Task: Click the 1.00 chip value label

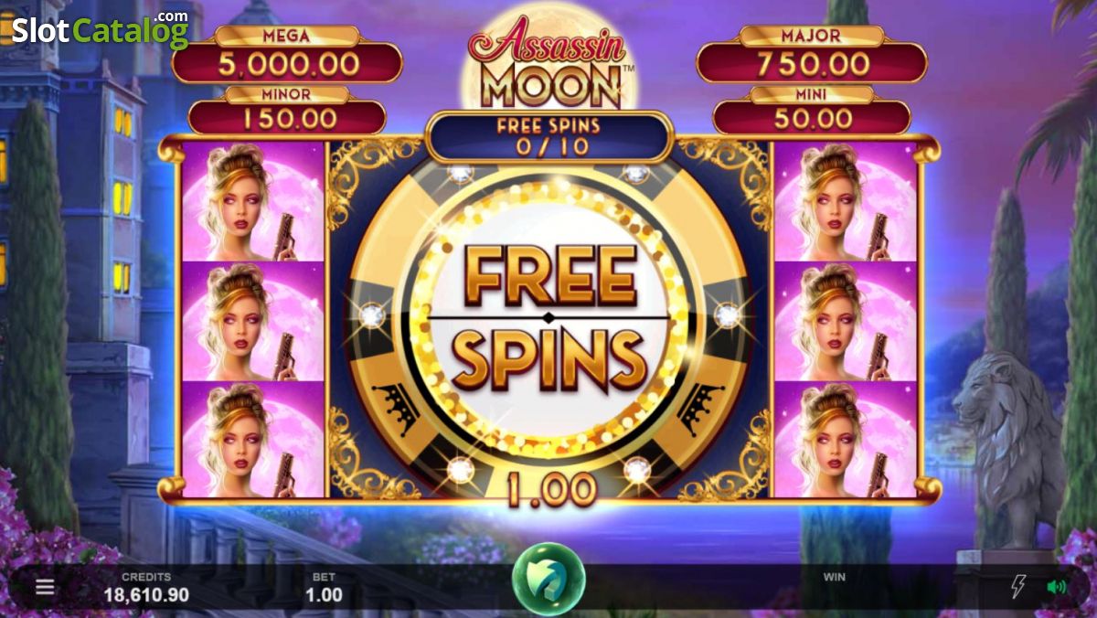Action: pos(550,491)
